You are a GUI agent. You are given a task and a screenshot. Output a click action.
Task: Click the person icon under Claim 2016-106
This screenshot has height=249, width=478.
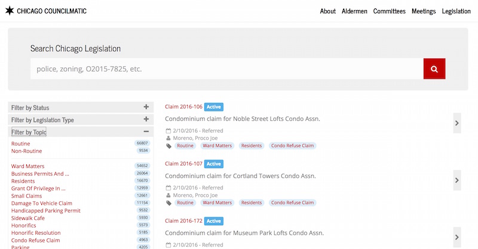(x=168, y=138)
